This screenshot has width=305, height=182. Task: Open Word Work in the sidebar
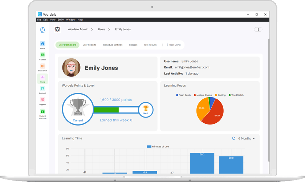click(42, 67)
